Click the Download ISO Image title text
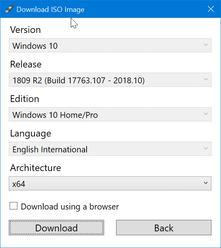Image resolution: width=221 pixels, height=248 pixels. (x=50, y=10)
